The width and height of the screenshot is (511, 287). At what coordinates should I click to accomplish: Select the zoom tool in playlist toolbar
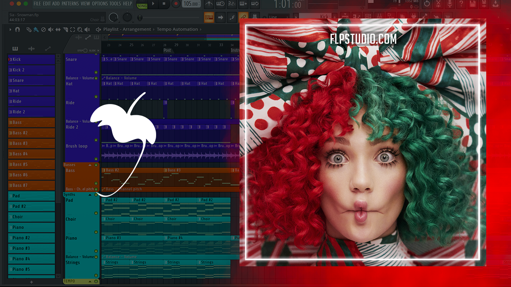(x=80, y=29)
